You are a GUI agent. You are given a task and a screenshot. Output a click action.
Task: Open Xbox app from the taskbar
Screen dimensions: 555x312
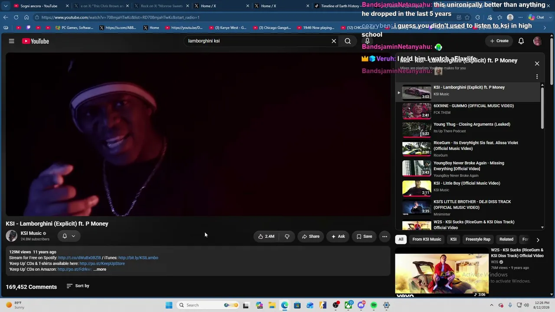click(348, 305)
